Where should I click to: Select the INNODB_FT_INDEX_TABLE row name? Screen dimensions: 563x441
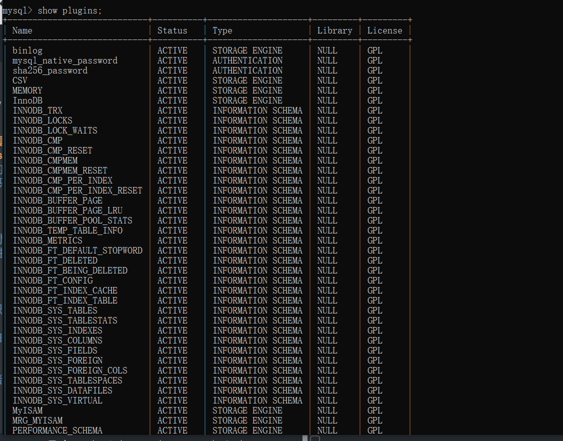[x=65, y=301]
